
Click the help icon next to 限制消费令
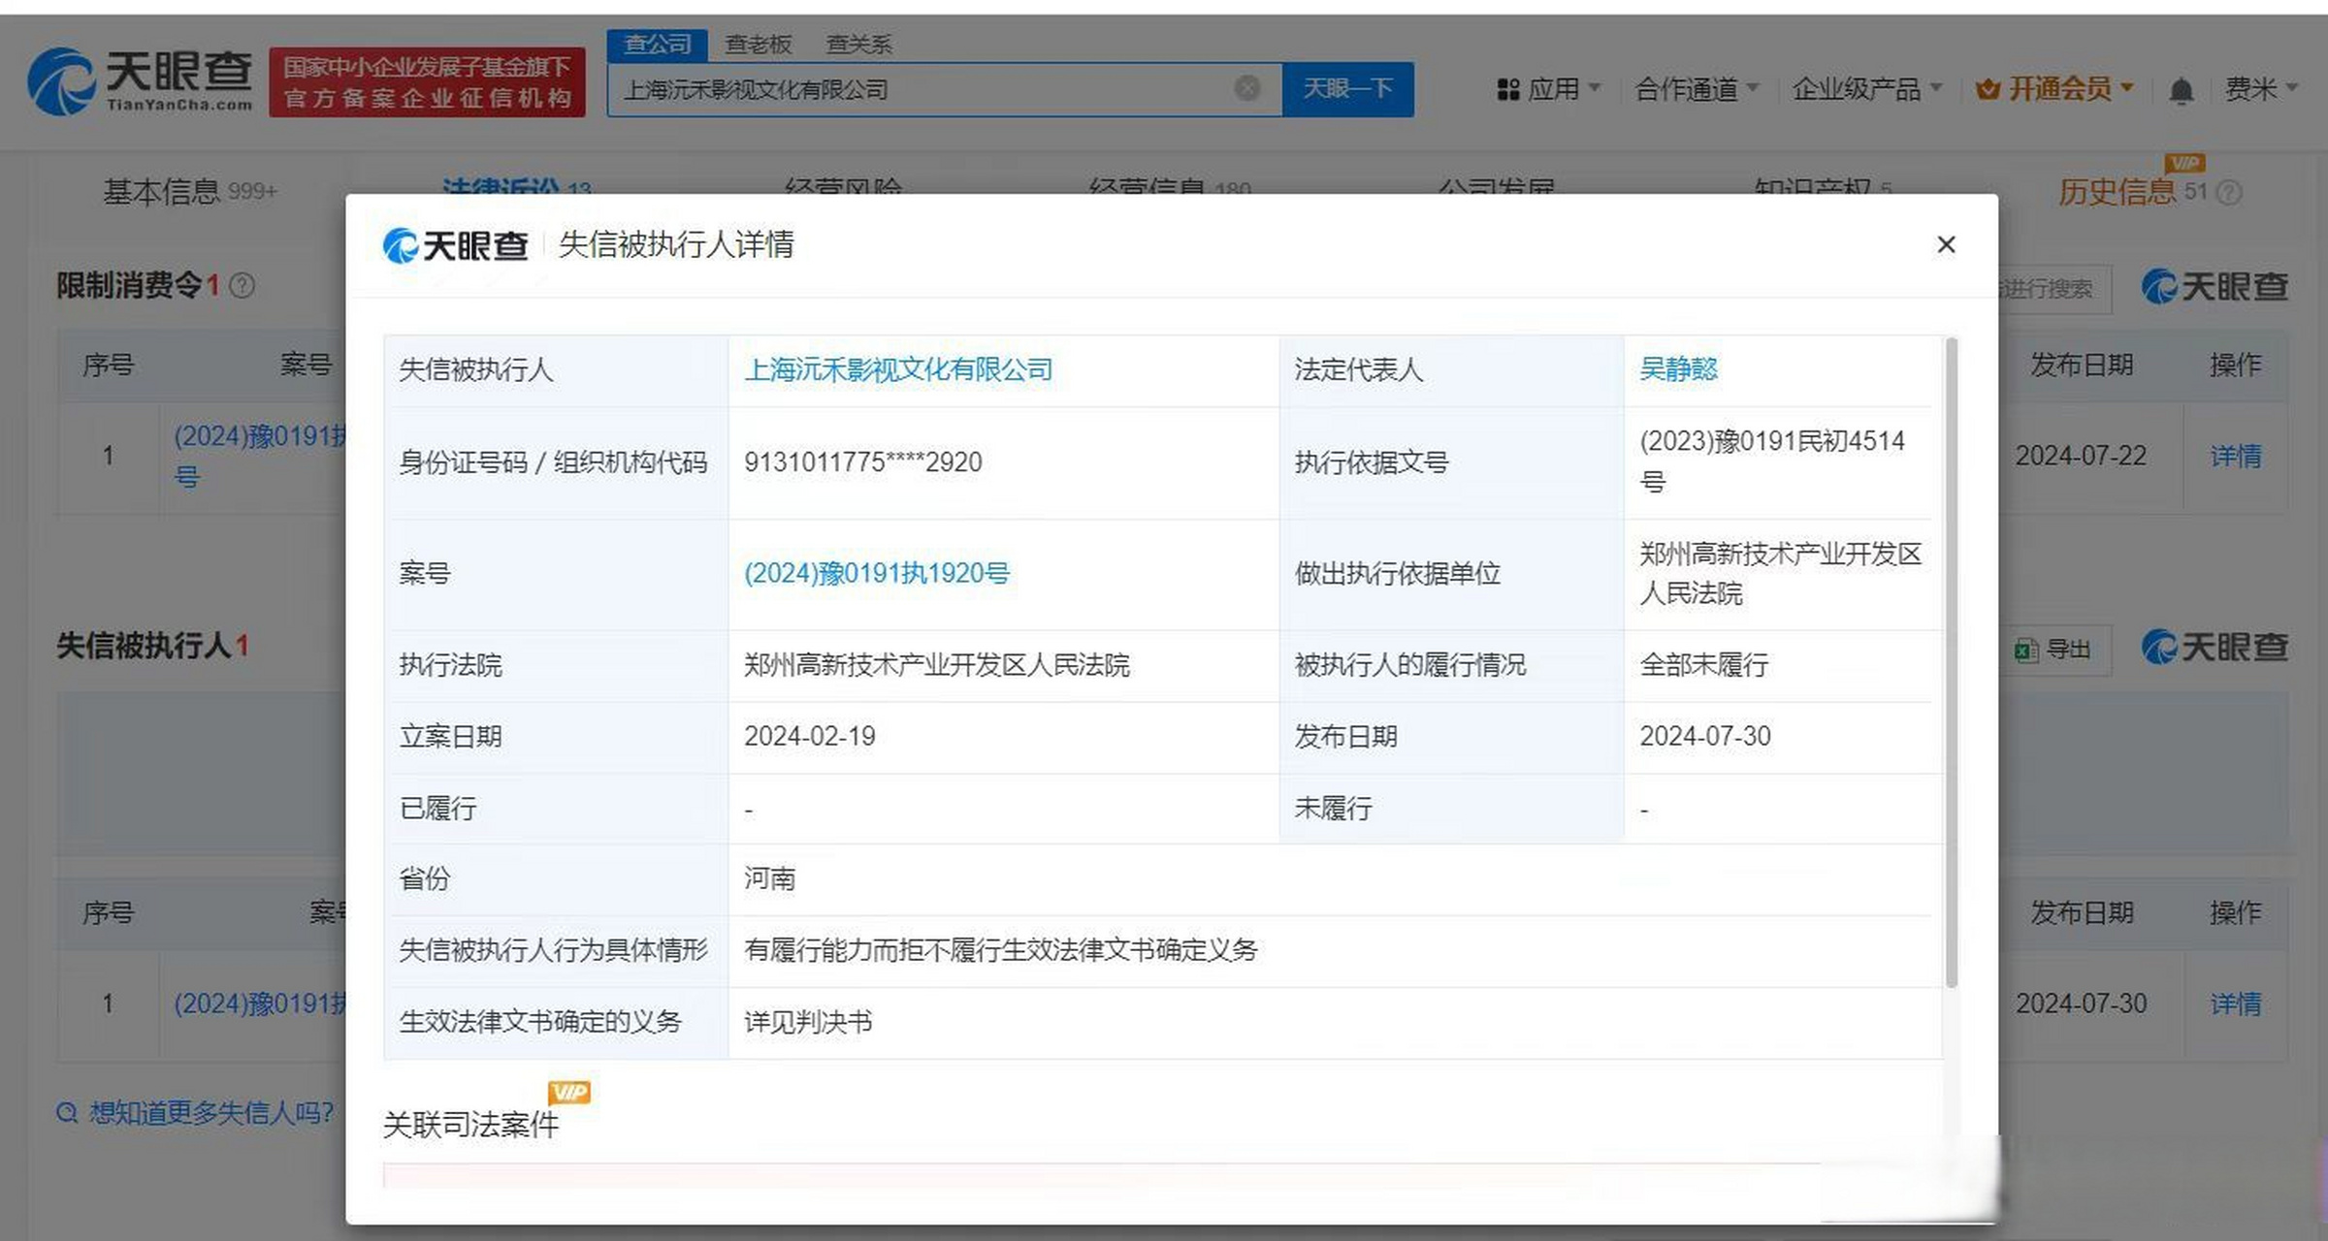[242, 286]
